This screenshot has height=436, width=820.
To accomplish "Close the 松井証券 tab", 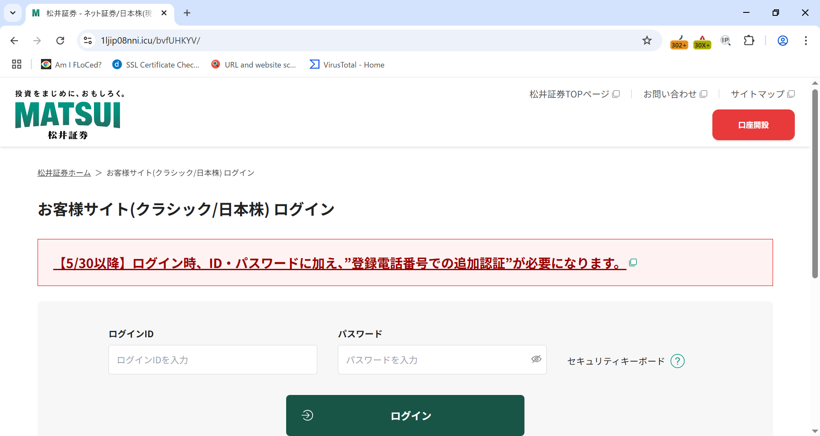I will (164, 13).
